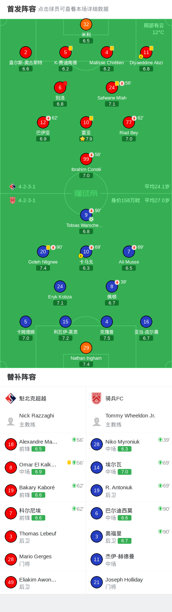This screenshot has width=172, height=612.
Task: Tap Tobias Warschewski number 9 icon
Action: 86,215
